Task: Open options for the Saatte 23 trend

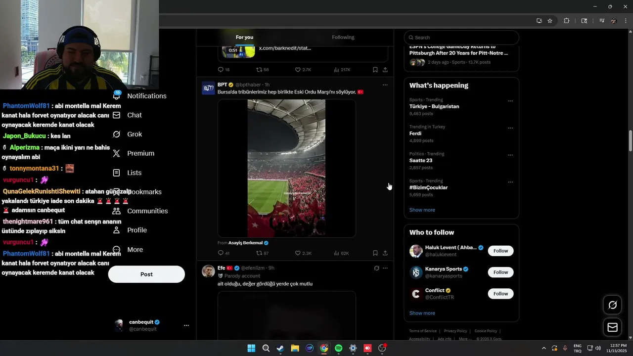Action: pos(510,155)
